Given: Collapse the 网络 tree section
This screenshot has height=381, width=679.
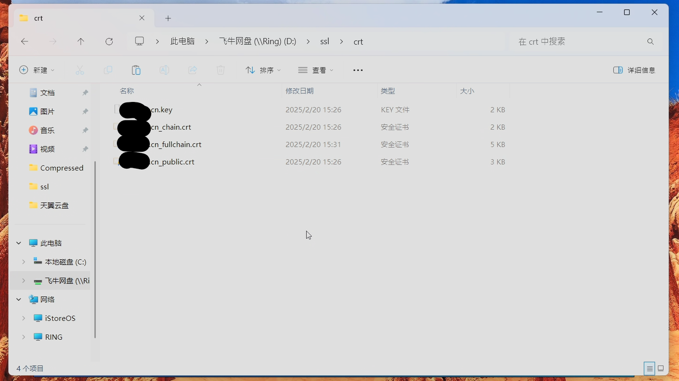Looking at the screenshot, I should pos(19,299).
